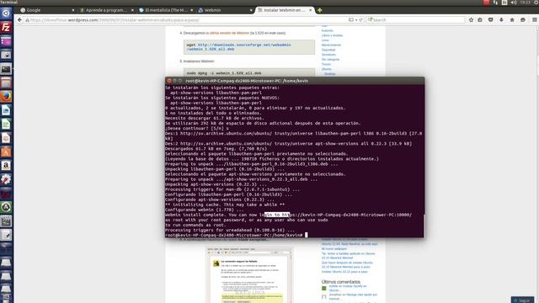Viewport: 539px width, 303px height.
Task: Open System Settings gear in launcher
Action: tap(6, 179)
